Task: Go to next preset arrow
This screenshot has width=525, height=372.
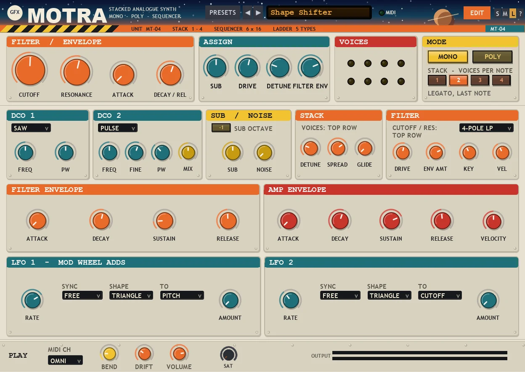Action: pyautogui.click(x=258, y=13)
